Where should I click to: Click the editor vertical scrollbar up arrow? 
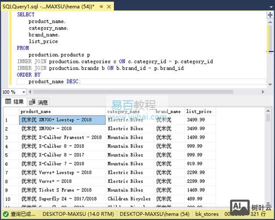pyautogui.click(x=270, y=22)
